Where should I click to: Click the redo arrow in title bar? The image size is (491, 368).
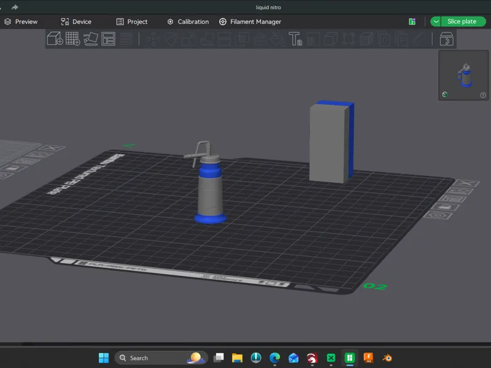pos(15,7)
